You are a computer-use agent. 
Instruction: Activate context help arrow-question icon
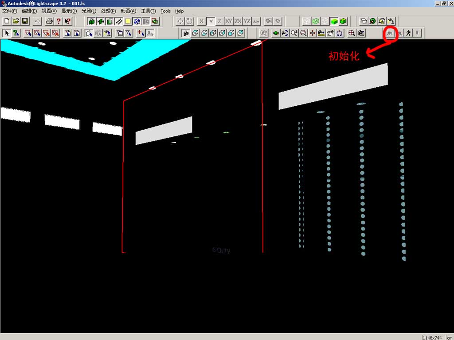pyautogui.click(x=67, y=21)
